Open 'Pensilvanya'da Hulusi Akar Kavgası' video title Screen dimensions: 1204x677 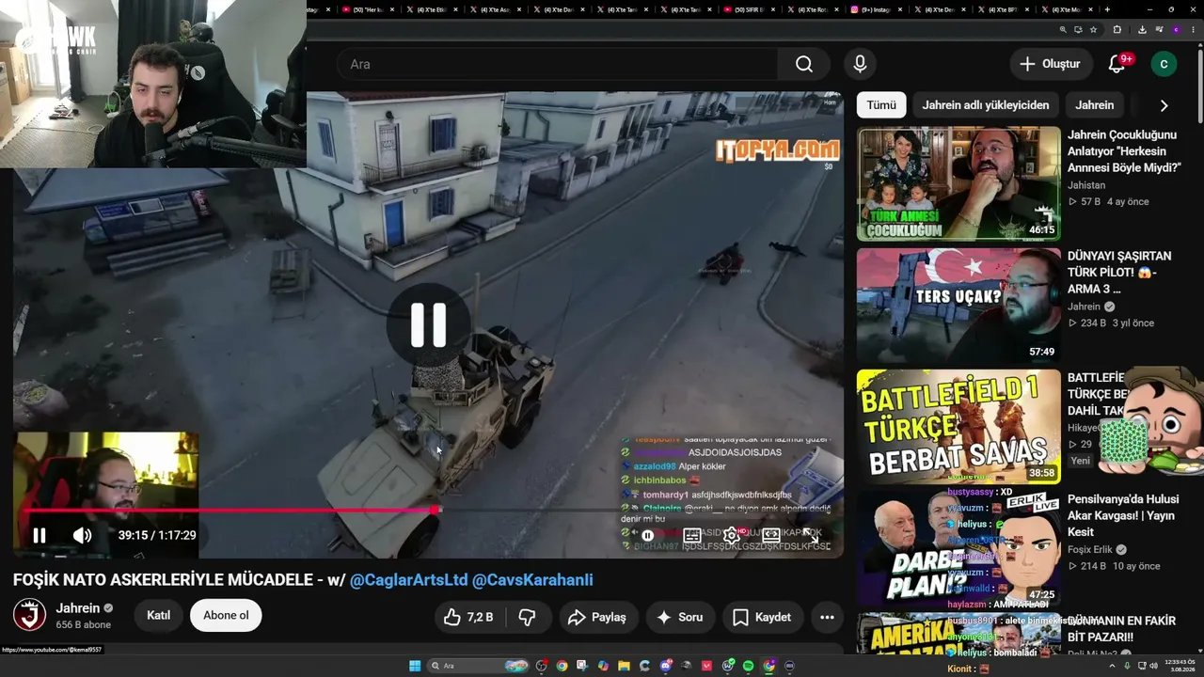1123,515
